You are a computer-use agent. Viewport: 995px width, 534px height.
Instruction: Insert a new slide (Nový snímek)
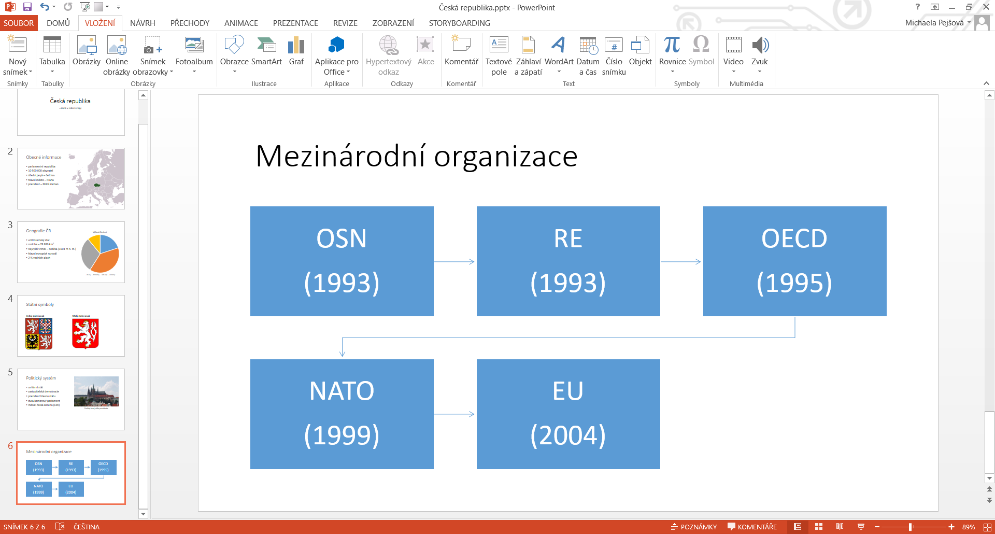(18, 56)
